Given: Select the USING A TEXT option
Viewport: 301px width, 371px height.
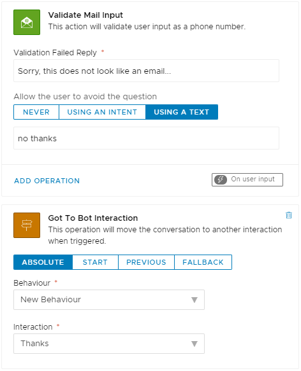Looking at the screenshot, I should 182,112.
